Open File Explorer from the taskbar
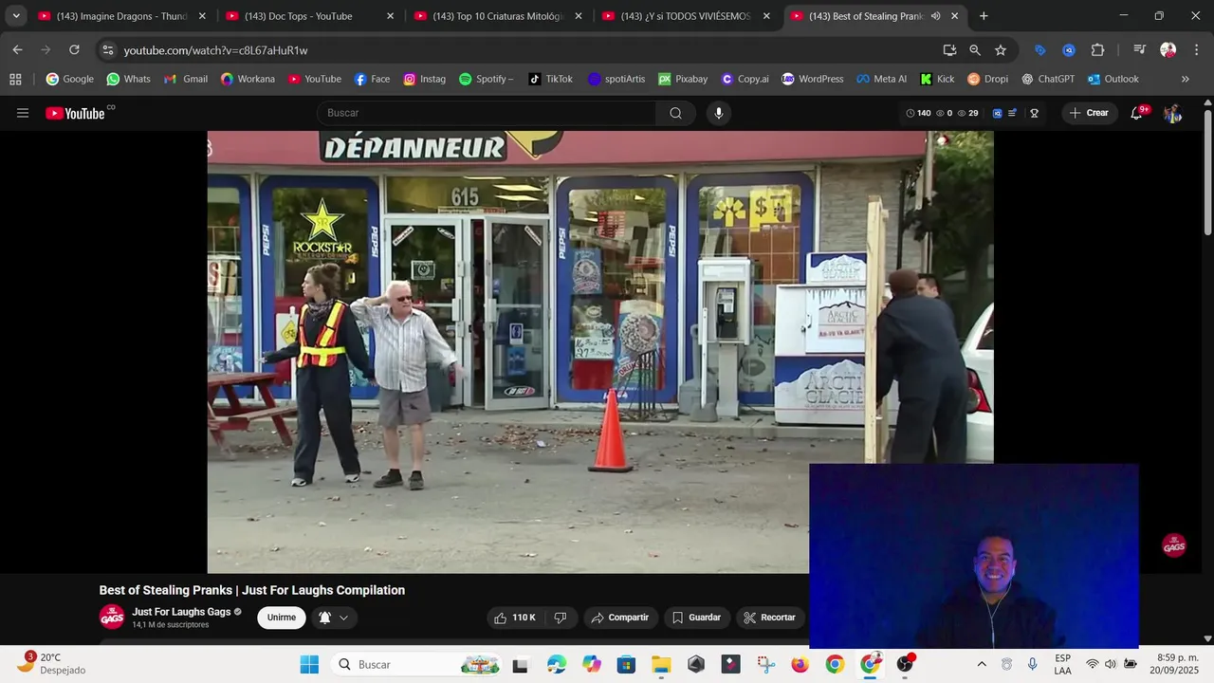The height and width of the screenshot is (683, 1214). coord(661,664)
